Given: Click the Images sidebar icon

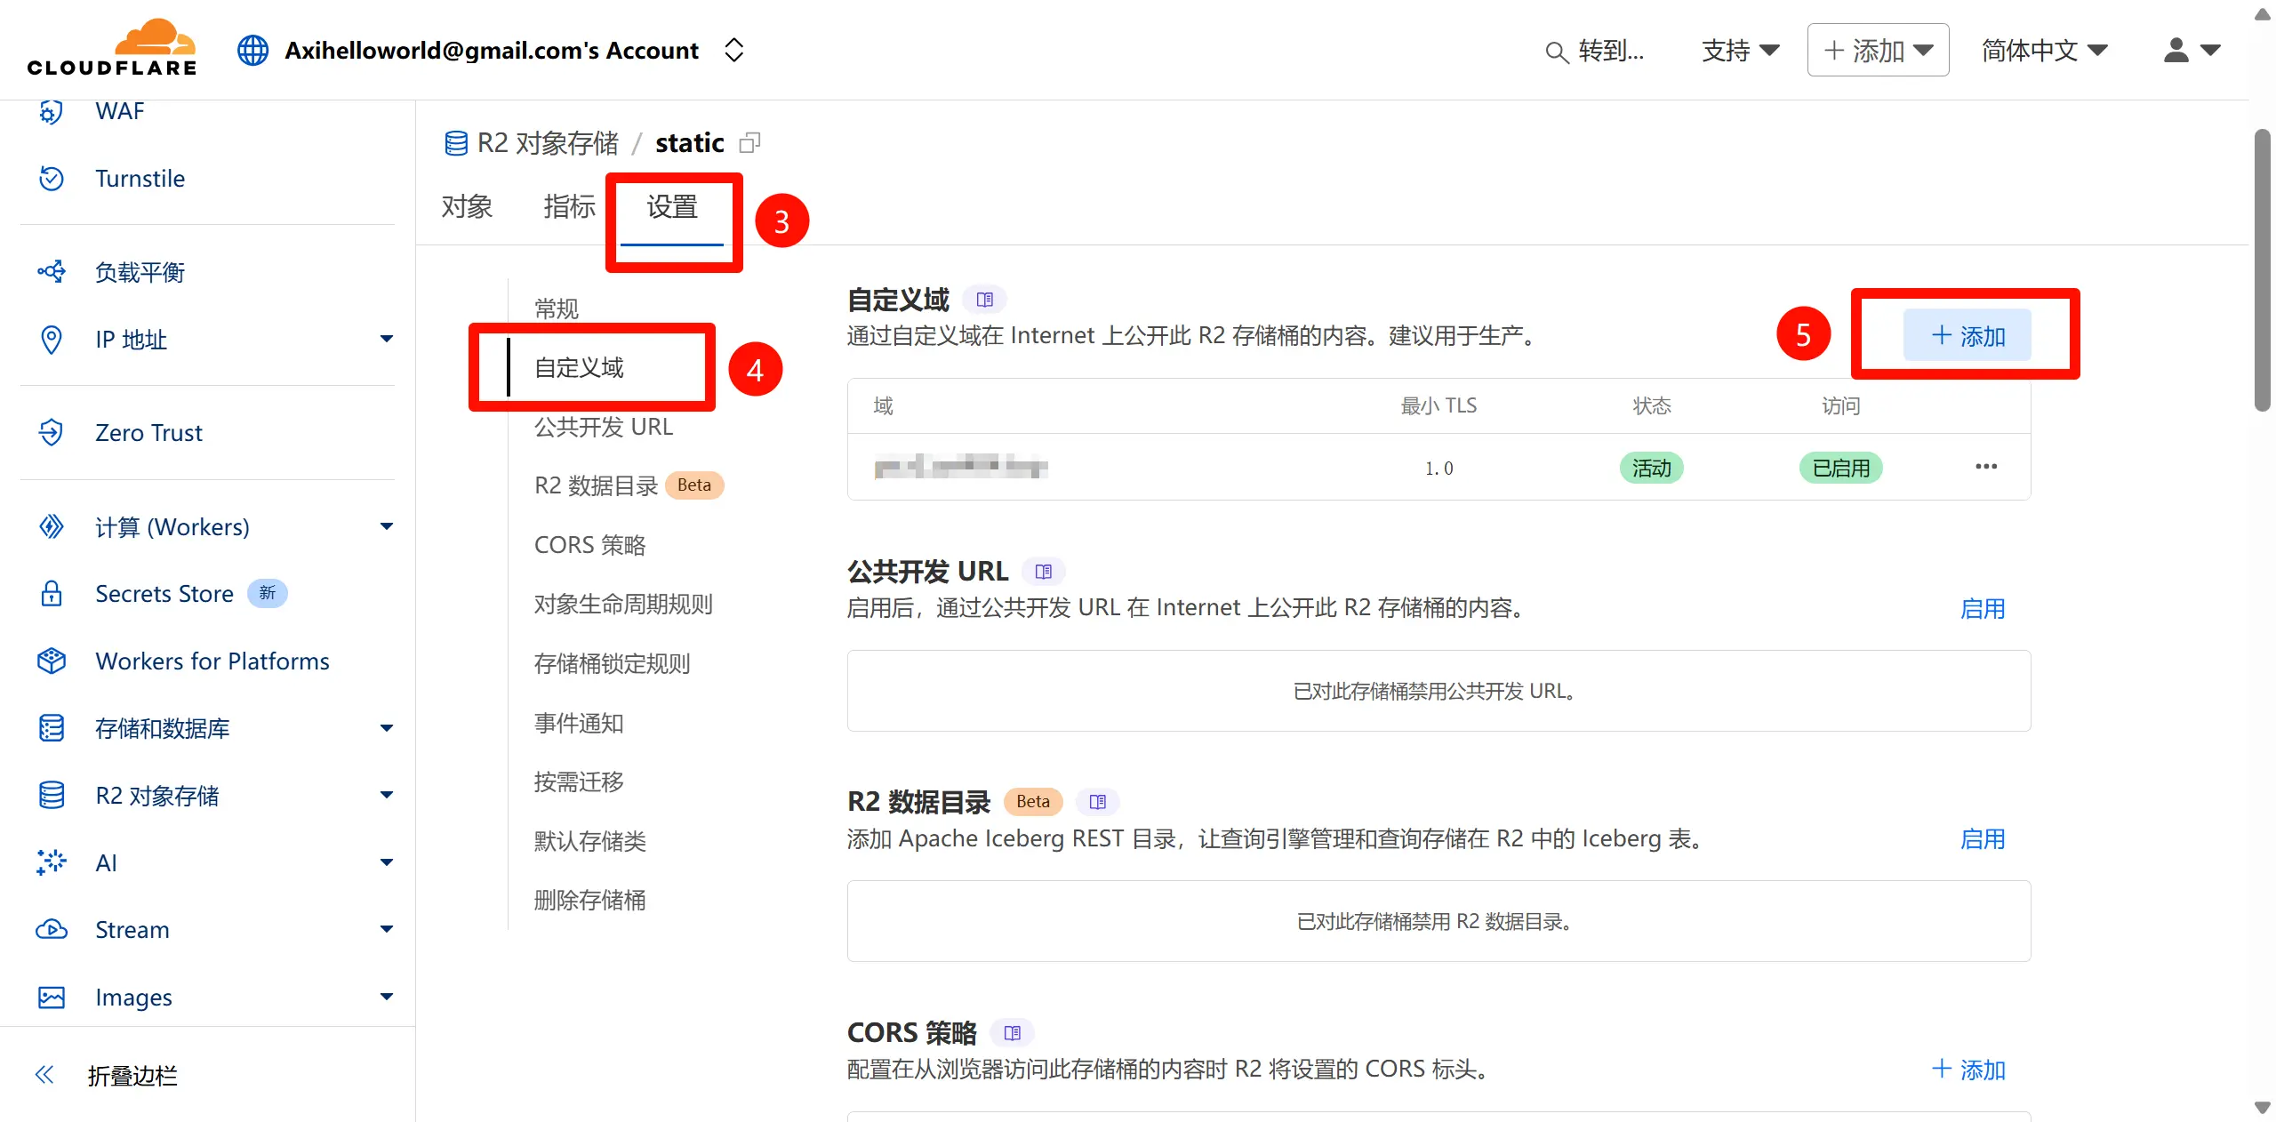Looking at the screenshot, I should (52, 997).
